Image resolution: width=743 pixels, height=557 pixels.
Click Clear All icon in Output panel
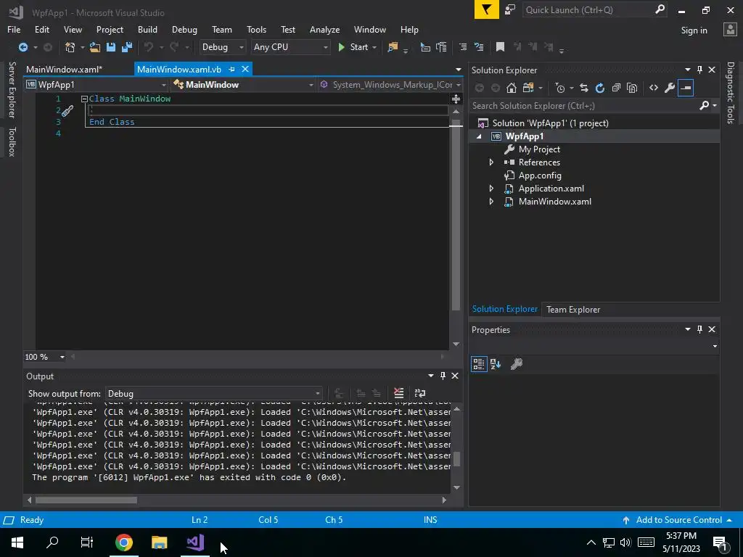click(398, 393)
